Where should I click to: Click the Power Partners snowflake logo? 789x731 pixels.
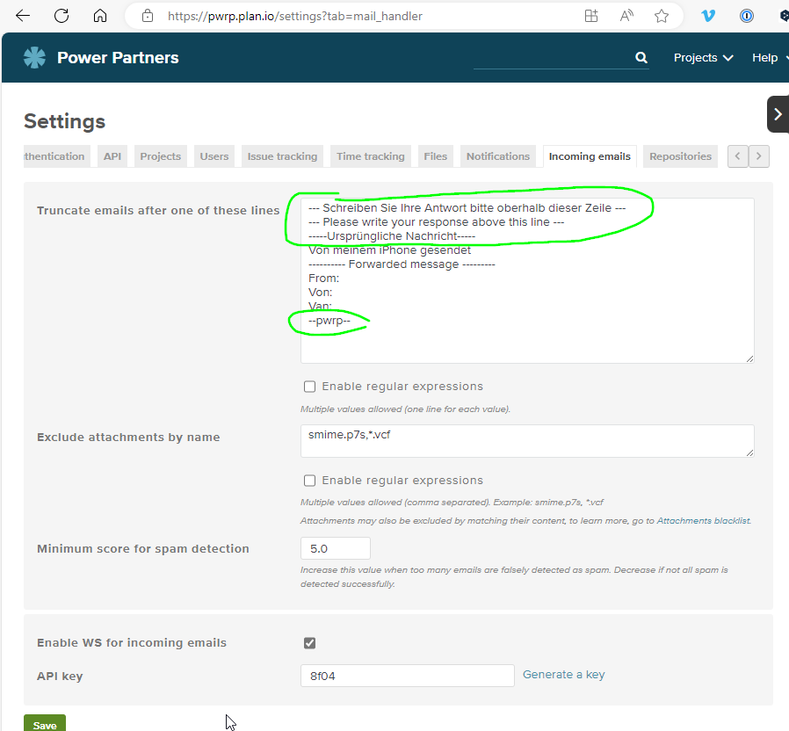[35, 58]
